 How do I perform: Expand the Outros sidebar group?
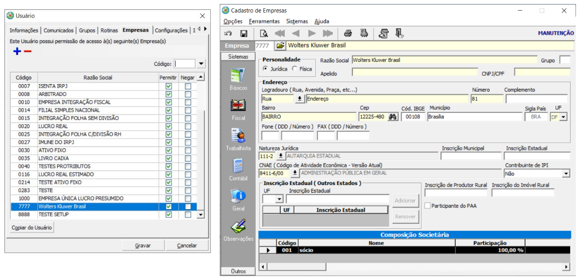[x=239, y=271]
